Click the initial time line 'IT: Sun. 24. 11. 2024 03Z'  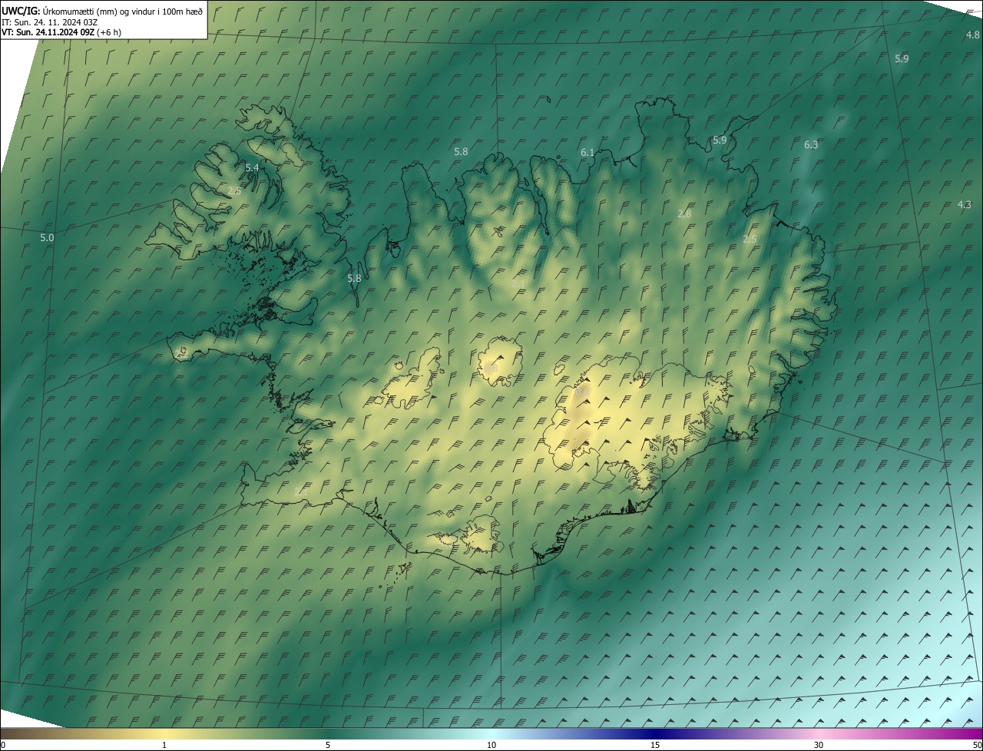49,22
